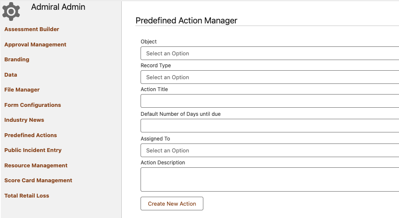Click the Admiral Admin gear icon

pyautogui.click(x=11, y=11)
